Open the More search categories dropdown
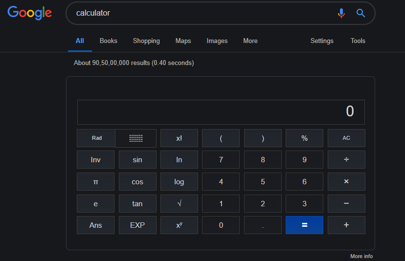 [x=250, y=41]
